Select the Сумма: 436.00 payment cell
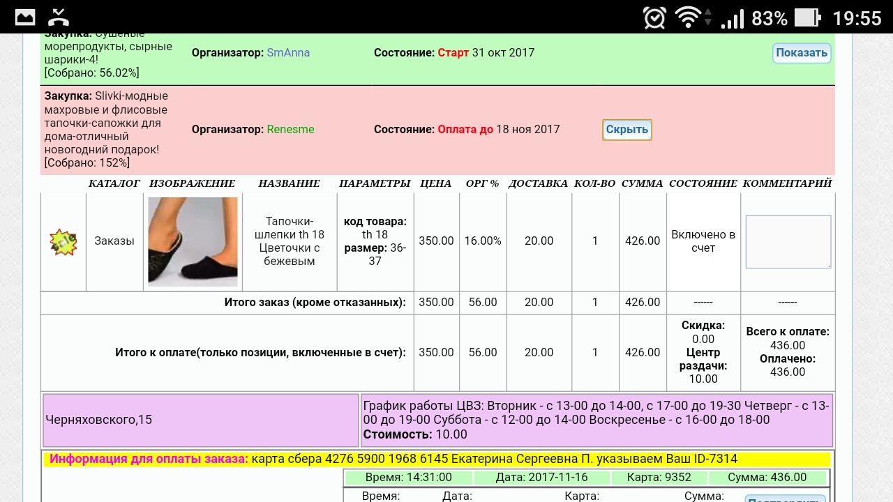 pyautogui.click(x=767, y=478)
